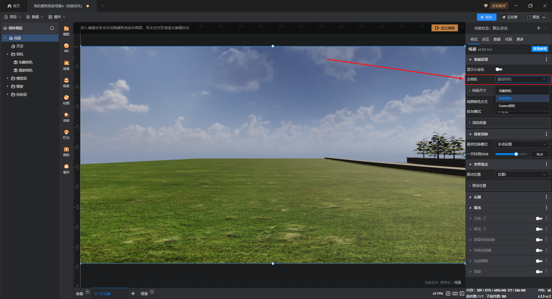This screenshot has height=299, width=552.
Task: Enable the 环境光遮蔽 toggle
Action: tap(539, 250)
